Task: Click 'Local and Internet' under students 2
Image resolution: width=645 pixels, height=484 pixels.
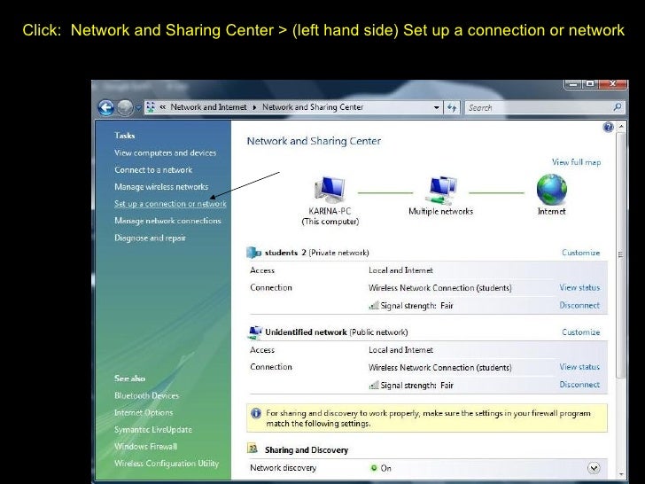Action: coord(400,270)
